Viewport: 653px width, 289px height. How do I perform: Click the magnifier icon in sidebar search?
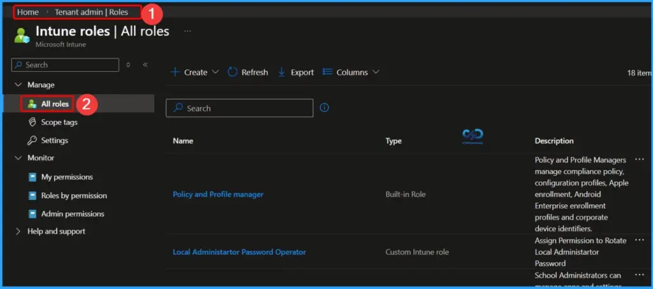click(x=19, y=65)
